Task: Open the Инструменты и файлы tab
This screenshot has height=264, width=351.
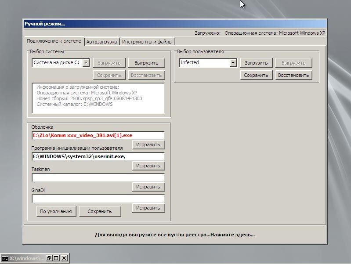Action: click(147, 42)
